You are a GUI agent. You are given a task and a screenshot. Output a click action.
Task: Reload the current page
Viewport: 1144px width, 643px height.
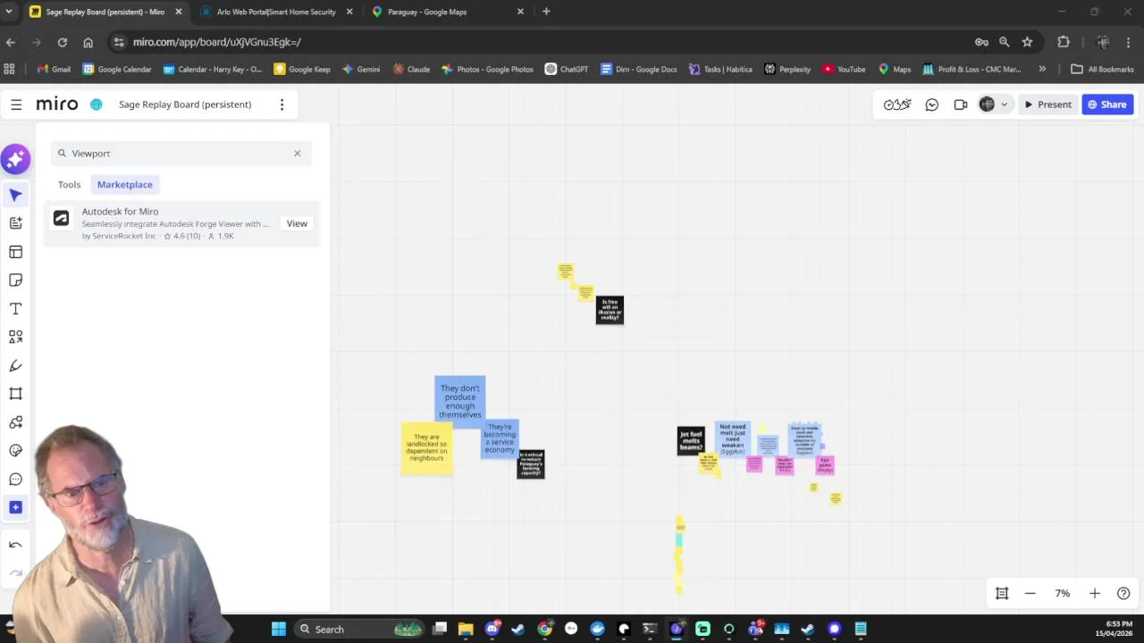pyautogui.click(x=62, y=42)
